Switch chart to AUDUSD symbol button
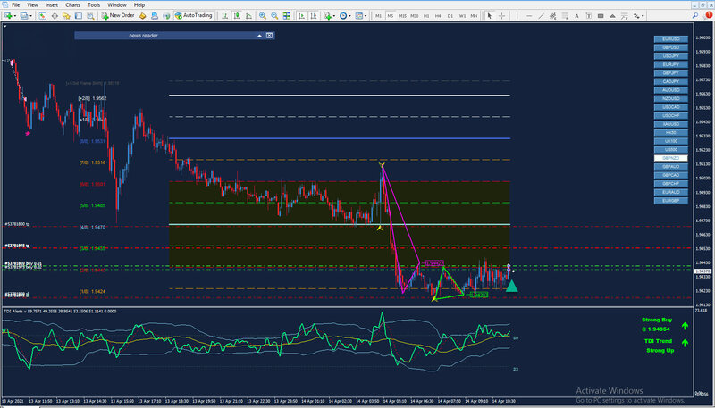Viewport: 715px width, 408px height. point(671,89)
